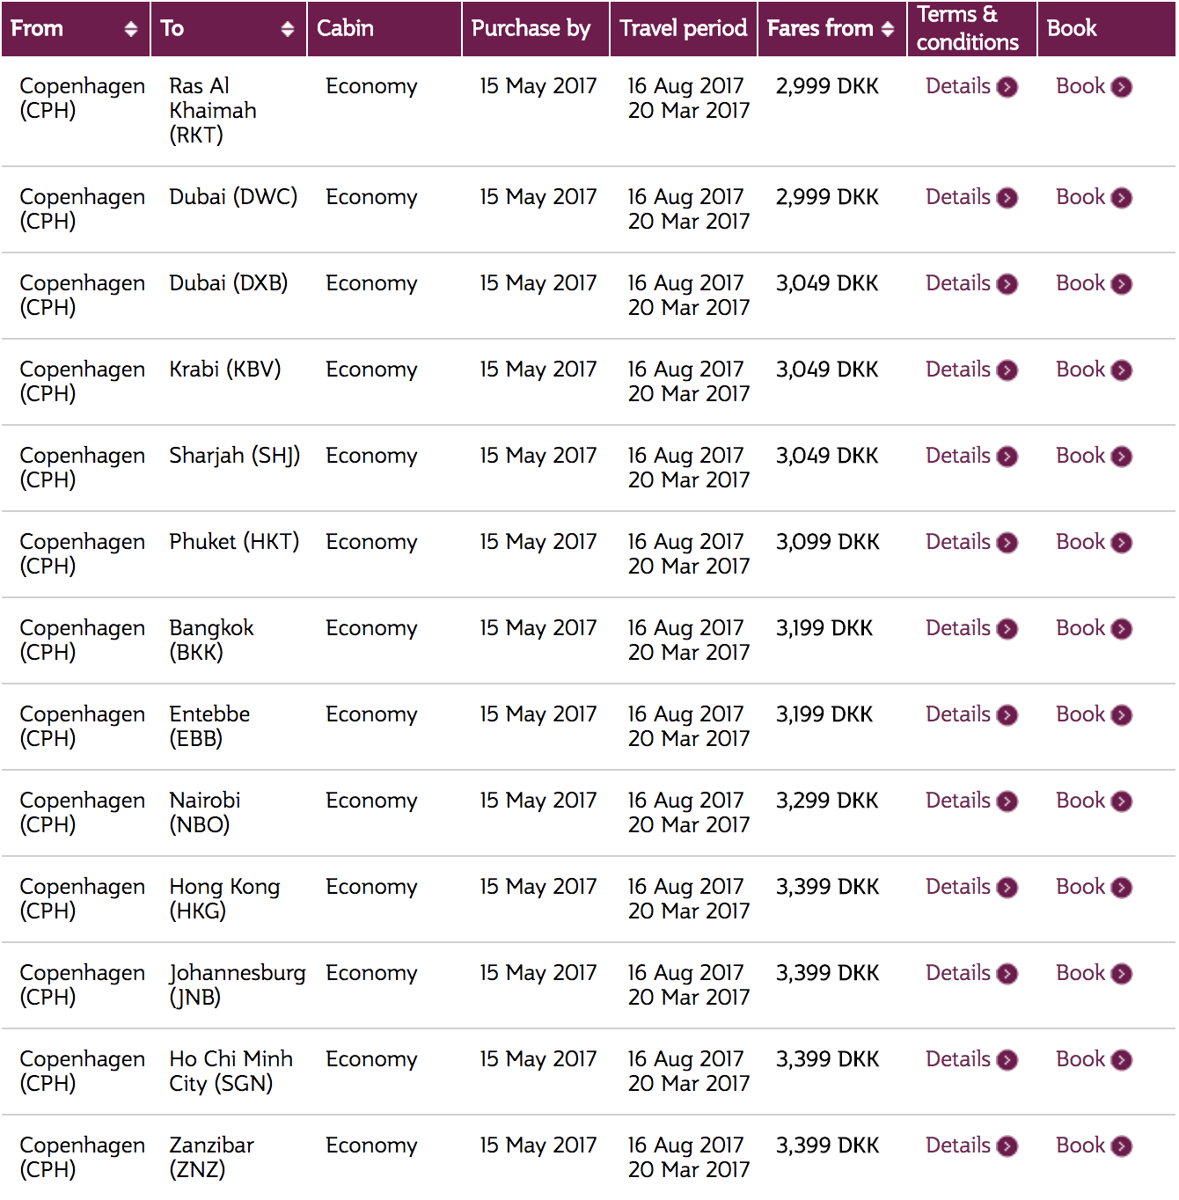
Task: Open Details for the Nairobi (NBO) fare
Action: (958, 801)
